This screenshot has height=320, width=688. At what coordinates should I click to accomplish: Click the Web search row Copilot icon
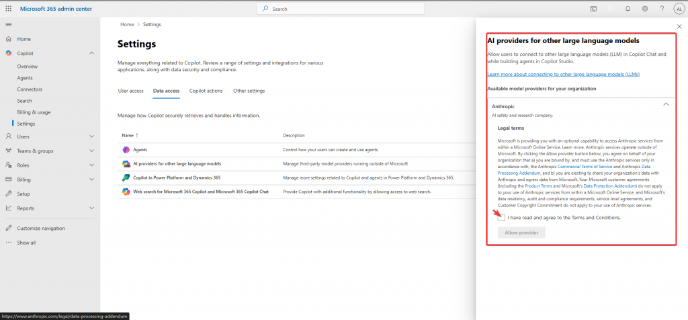126,192
